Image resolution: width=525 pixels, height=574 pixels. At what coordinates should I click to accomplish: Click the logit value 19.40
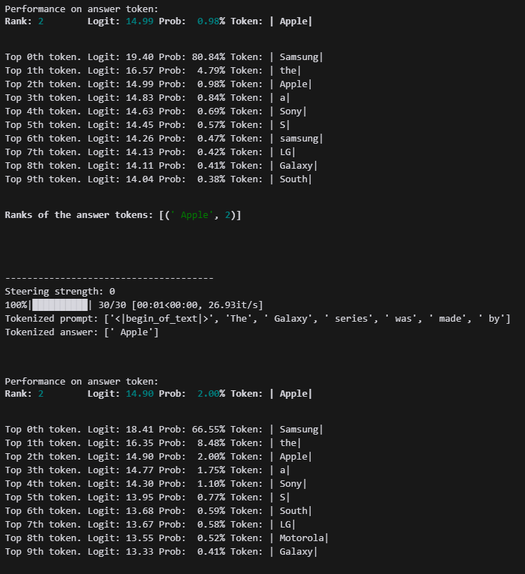click(140, 56)
